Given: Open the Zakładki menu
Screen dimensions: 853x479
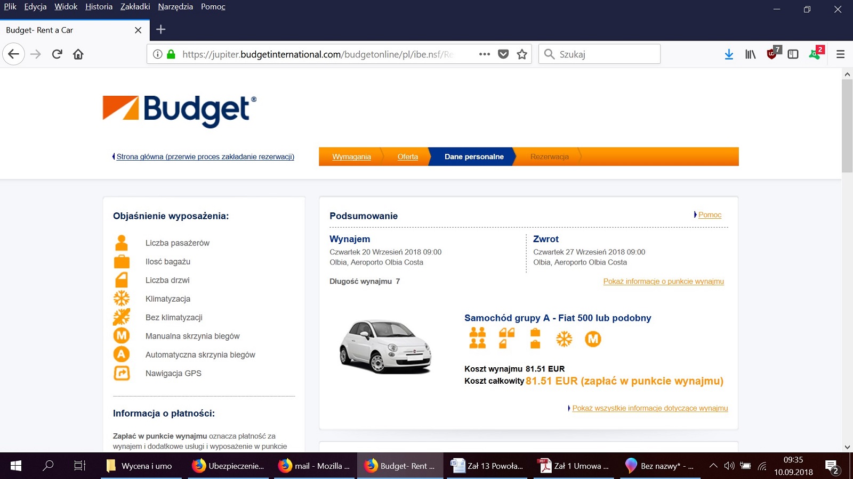Looking at the screenshot, I should (x=135, y=6).
